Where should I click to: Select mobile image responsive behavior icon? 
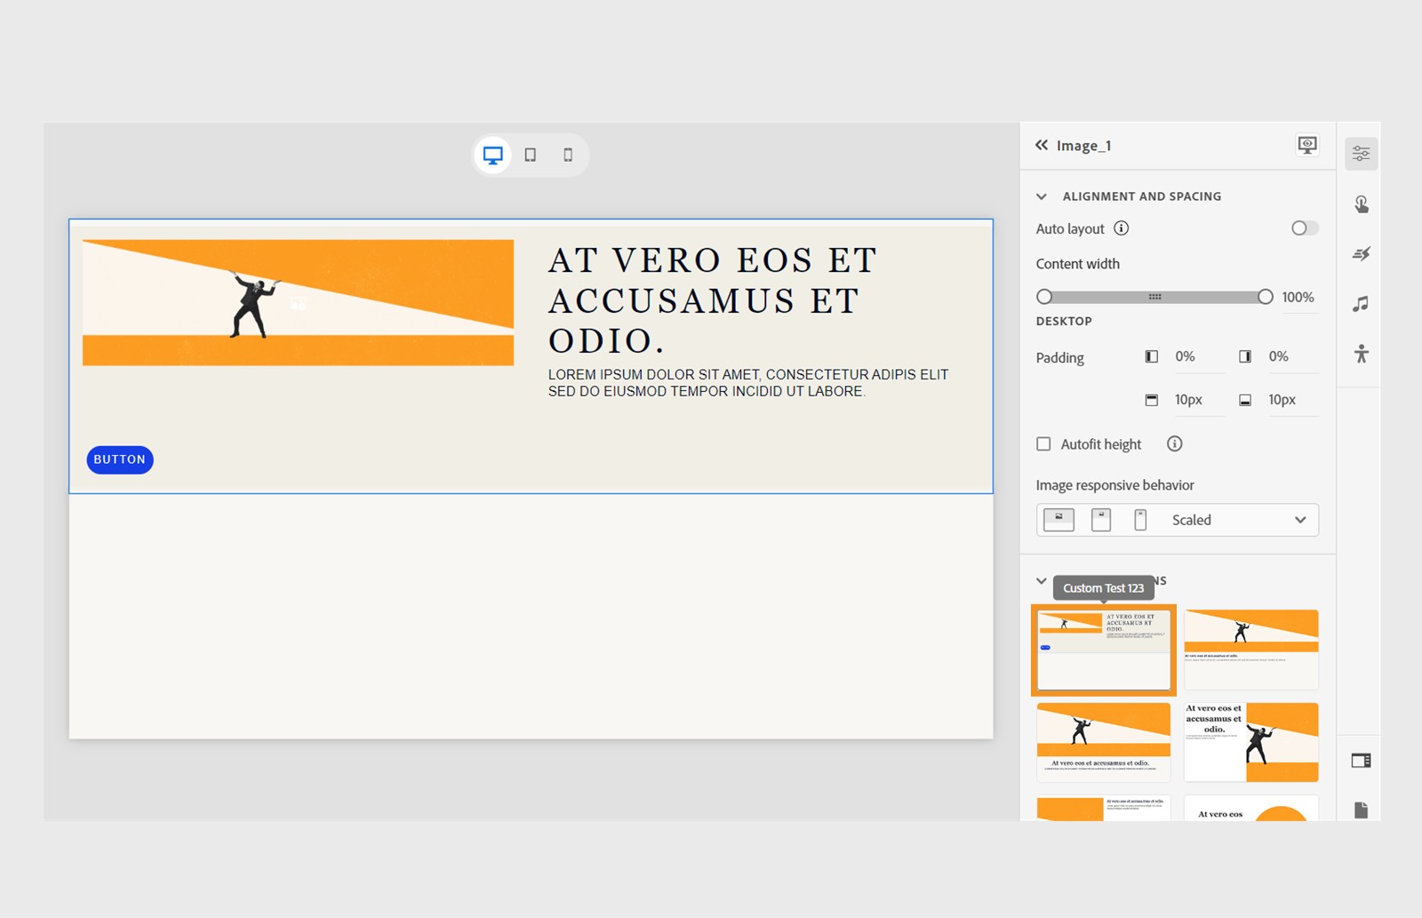[1140, 520]
